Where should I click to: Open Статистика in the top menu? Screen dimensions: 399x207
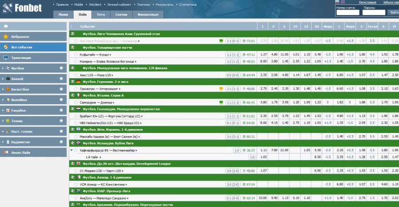pos(188,4)
